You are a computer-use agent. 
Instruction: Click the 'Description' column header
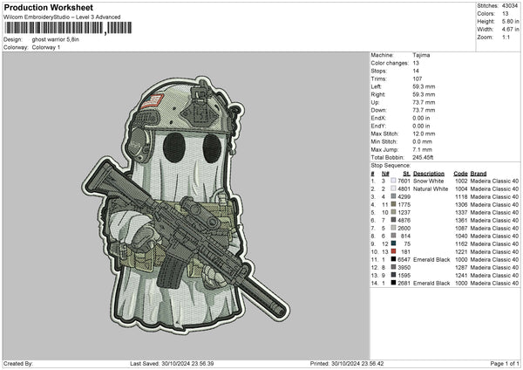pos(429,174)
